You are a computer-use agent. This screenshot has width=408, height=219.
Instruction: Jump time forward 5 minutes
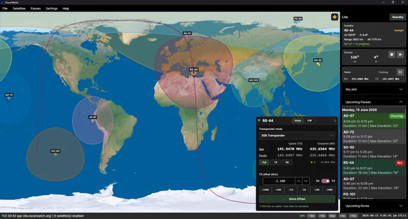(x=343, y=216)
